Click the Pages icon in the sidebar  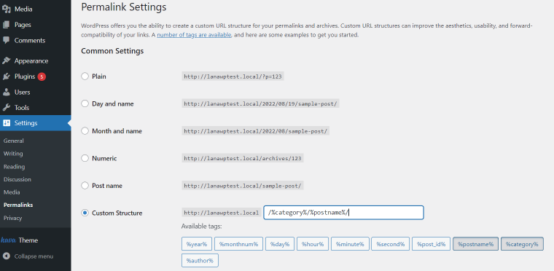[7, 25]
